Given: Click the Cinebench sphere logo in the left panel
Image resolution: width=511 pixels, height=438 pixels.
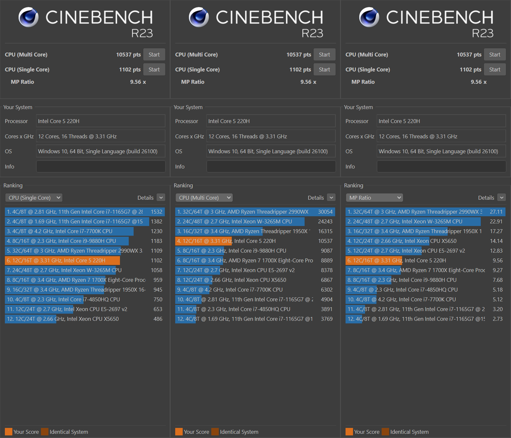Looking at the screenshot, I should 29,17.
